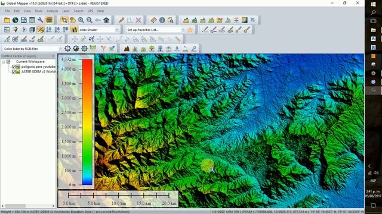Click the Zoom Out magnifier icon
The image size is (382, 214).
[x=90, y=20]
